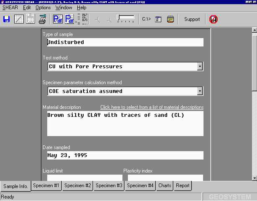Open the line chart graph icon
The width and height of the screenshot is (257, 201).
coord(19,19)
